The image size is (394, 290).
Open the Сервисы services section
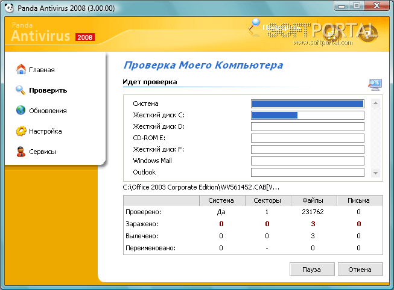click(36, 152)
